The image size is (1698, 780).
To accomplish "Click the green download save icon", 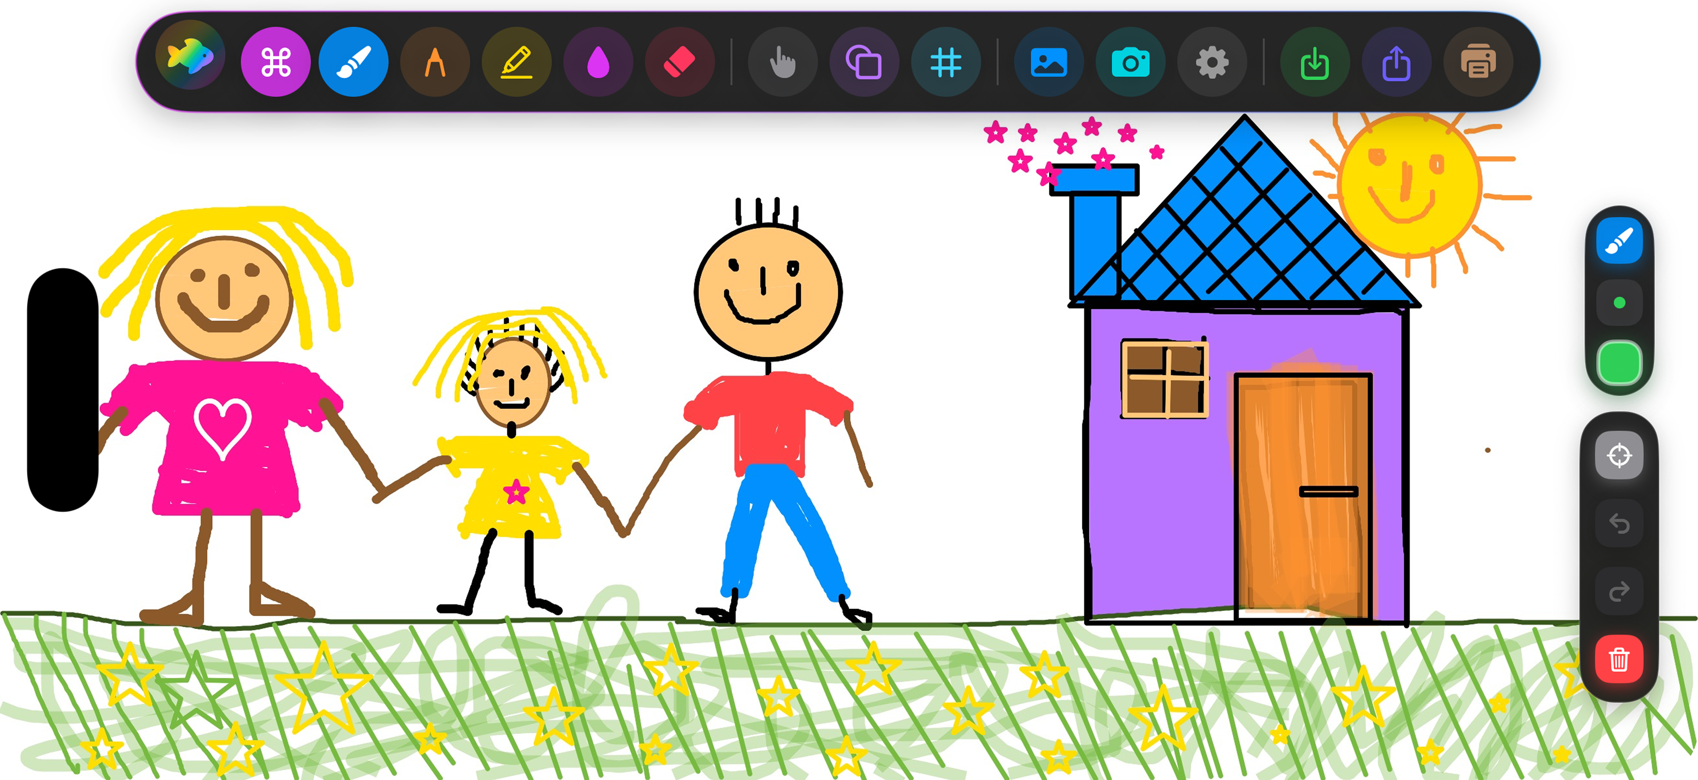I will point(1315,62).
